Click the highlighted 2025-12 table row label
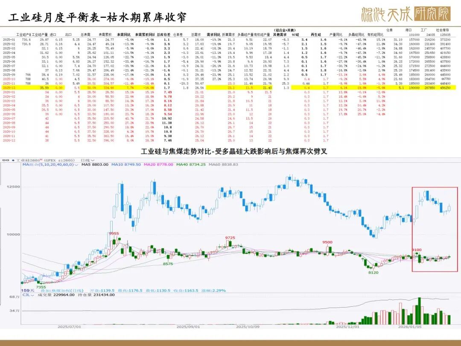The height and width of the screenshot is (346, 461). (9, 88)
